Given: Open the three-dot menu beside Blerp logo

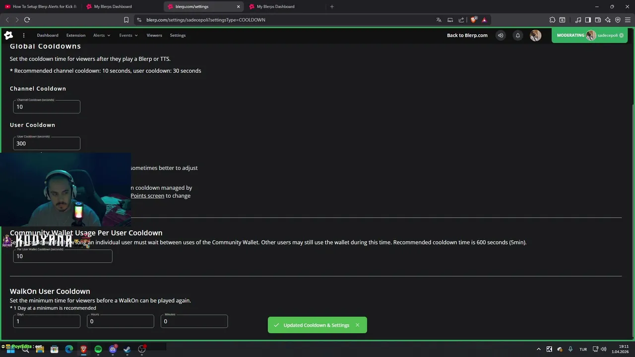Looking at the screenshot, I should pyautogui.click(x=23, y=35).
